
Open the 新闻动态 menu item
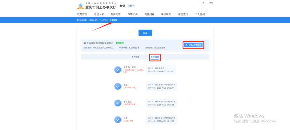(116, 14)
